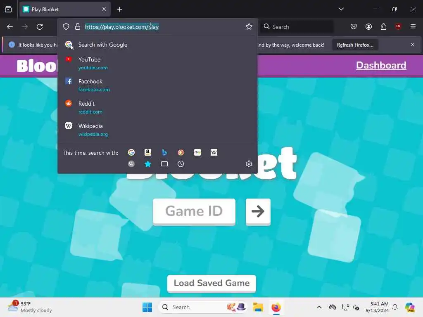This screenshot has width=423, height=317.
Task: Open the cloud sync tray icon
Action: coord(333,307)
